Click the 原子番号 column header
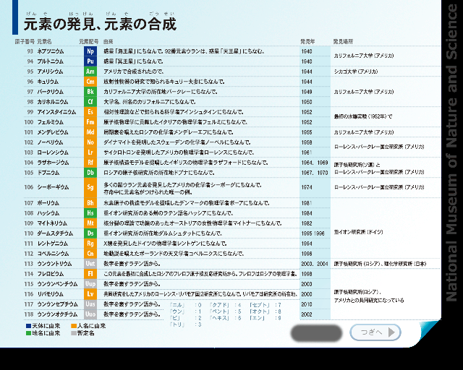 [x=25, y=42]
